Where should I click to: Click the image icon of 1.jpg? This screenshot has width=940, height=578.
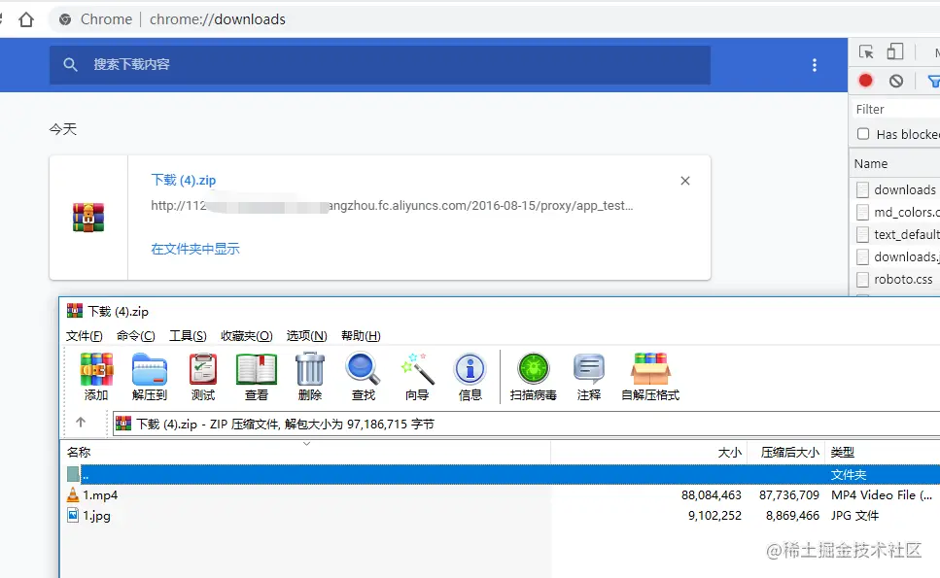coord(73,515)
